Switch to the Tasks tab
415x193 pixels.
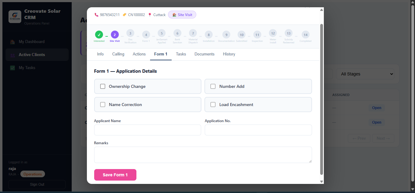pos(181,54)
